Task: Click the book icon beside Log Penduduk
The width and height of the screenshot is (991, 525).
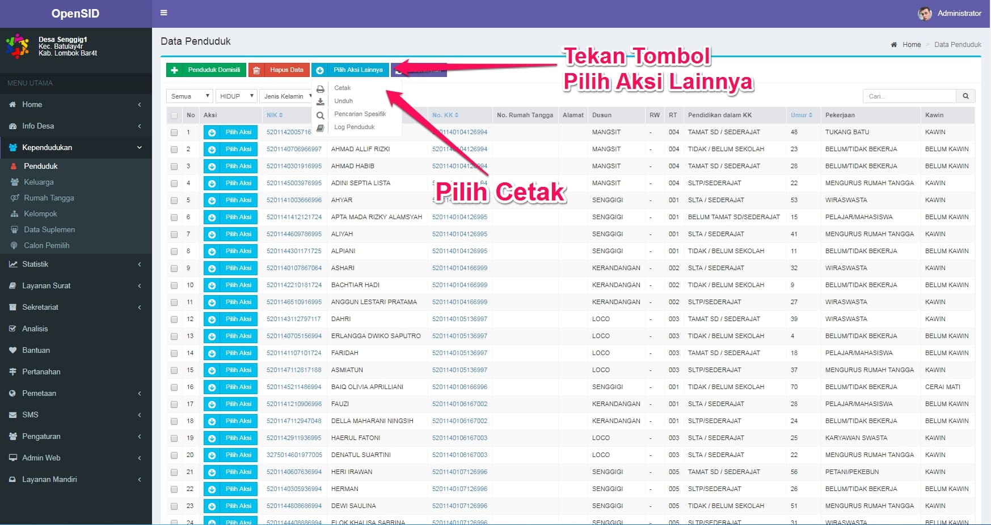Action: 321,128
